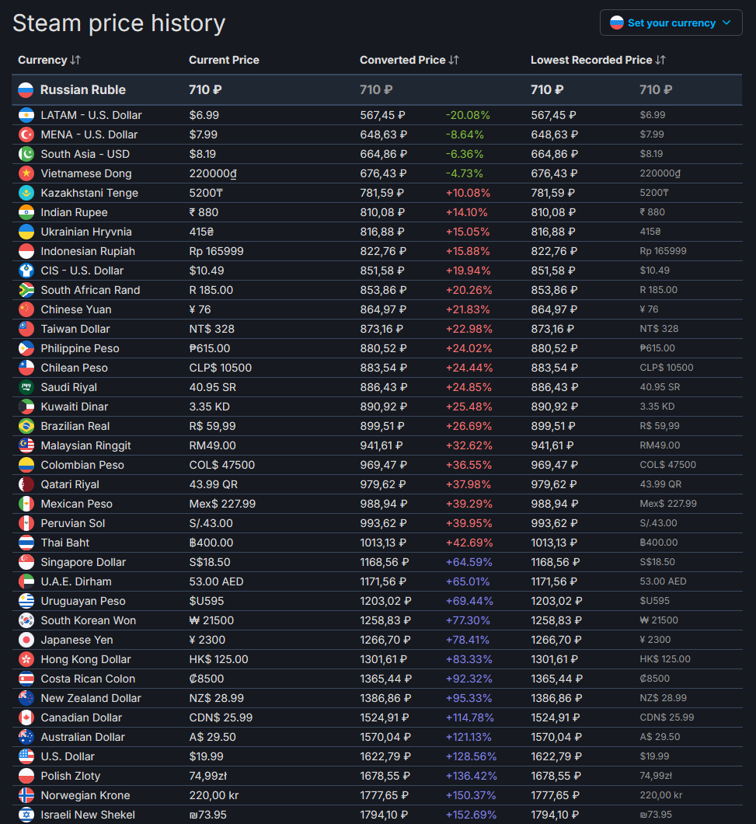The image size is (756, 824).
Task: Click the Japanese Yen flag icon
Action: click(26, 640)
